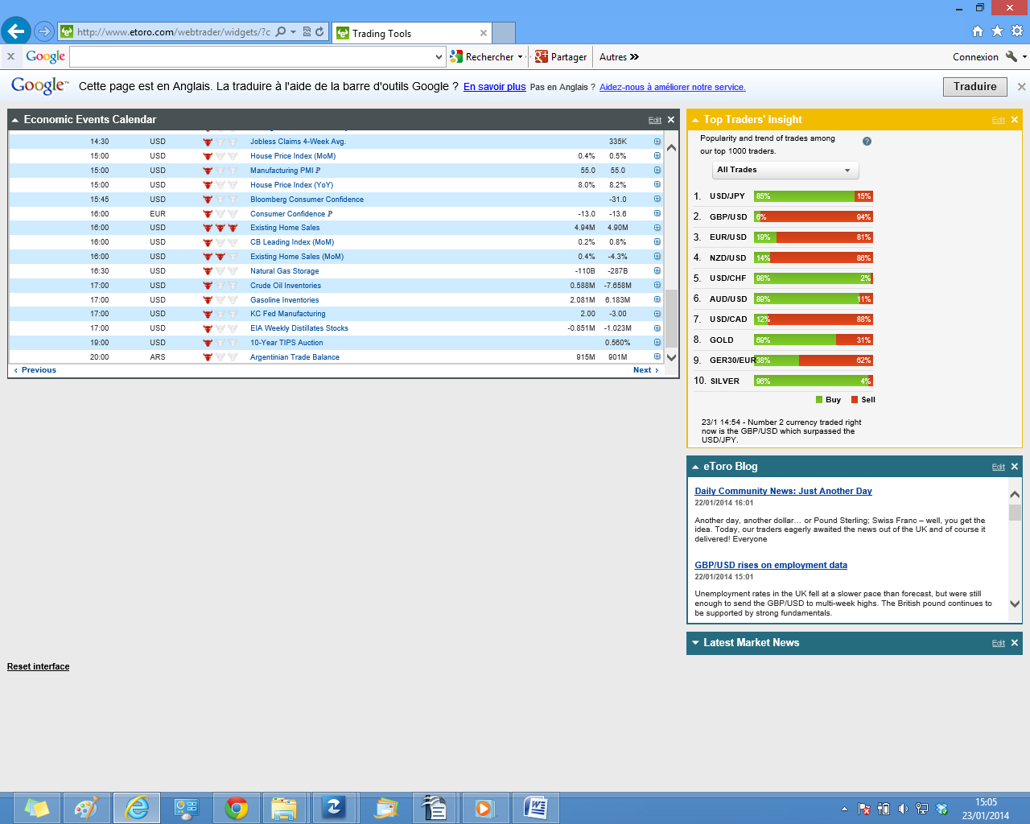Expand the Latest Market News widget triangle
Screen dimensions: 1030x824
[695, 643]
